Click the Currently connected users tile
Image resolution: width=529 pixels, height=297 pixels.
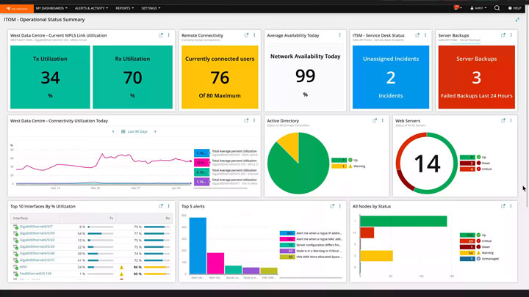pos(220,77)
